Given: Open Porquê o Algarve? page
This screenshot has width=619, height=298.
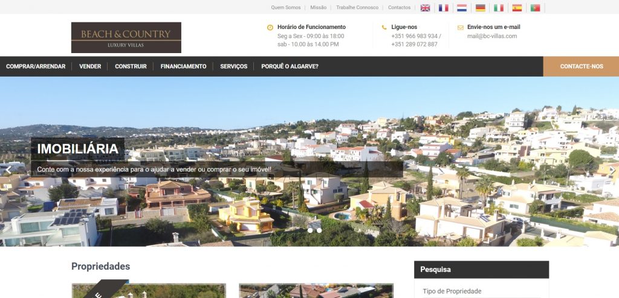Looking at the screenshot, I should pos(290,66).
